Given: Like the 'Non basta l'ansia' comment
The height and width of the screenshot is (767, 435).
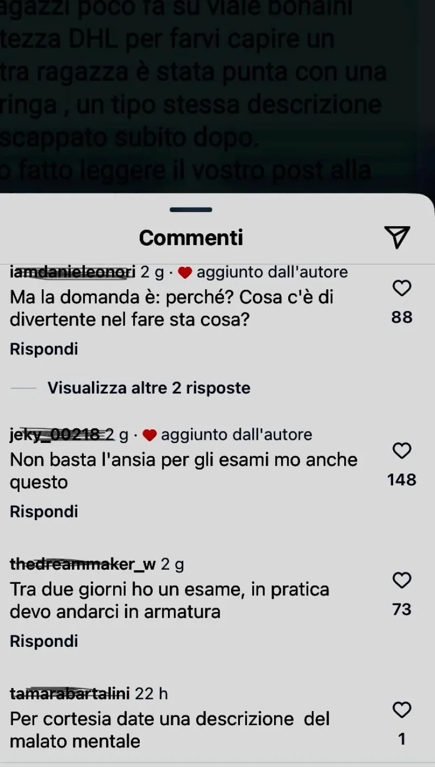Looking at the screenshot, I should [x=402, y=451].
